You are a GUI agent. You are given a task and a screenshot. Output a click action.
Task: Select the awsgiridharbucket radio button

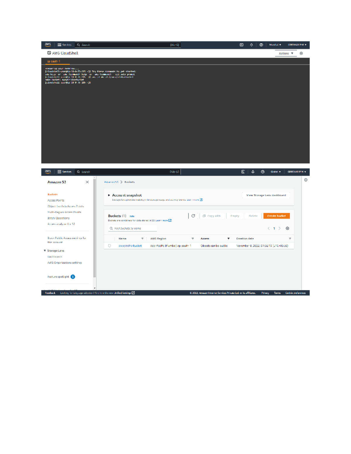(110, 246)
